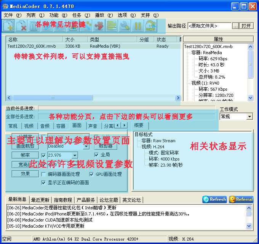Open the 工作模式 常规 dropdown
Screen dimensions: 259x244
point(249,117)
